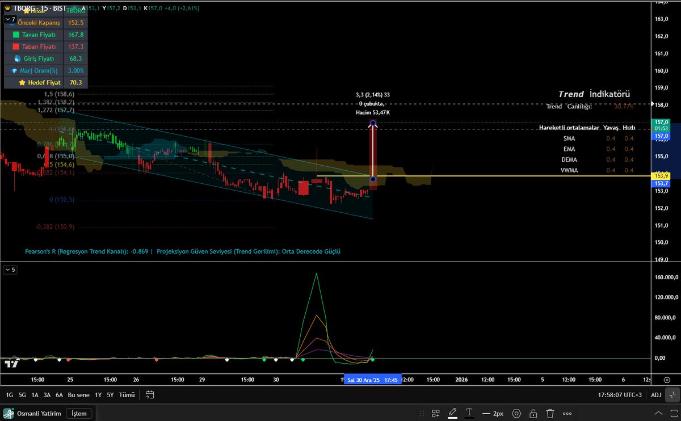
Task: Click the TBORG symbol logo icon
Action: click(x=7, y=8)
